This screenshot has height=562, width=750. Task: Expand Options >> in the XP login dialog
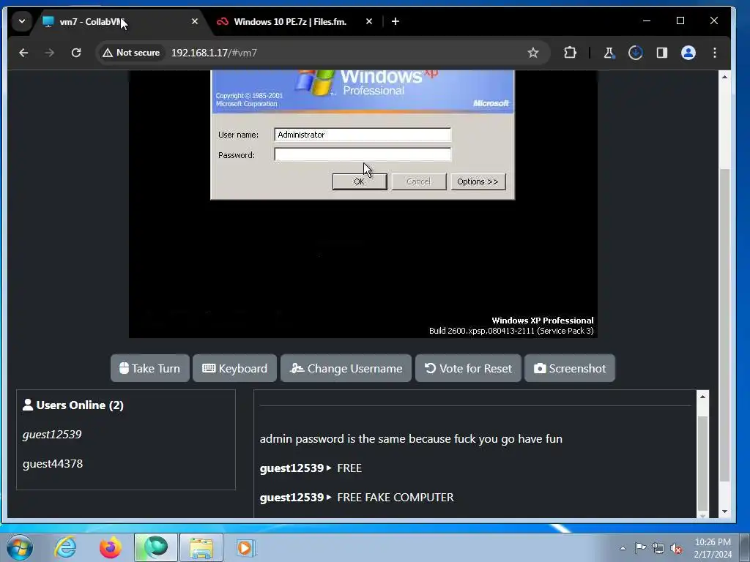coord(478,181)
